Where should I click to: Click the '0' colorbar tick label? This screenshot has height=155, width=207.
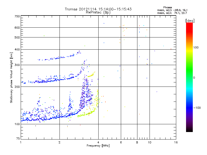[194, 78]
